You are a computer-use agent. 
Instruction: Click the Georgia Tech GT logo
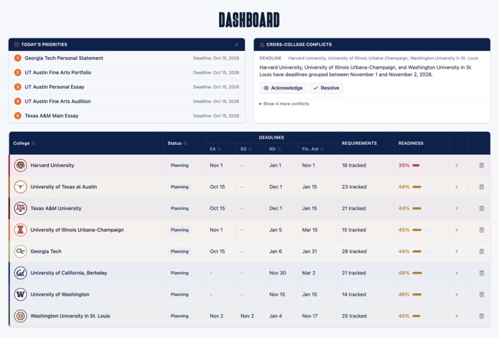click(x=20, y=251)
